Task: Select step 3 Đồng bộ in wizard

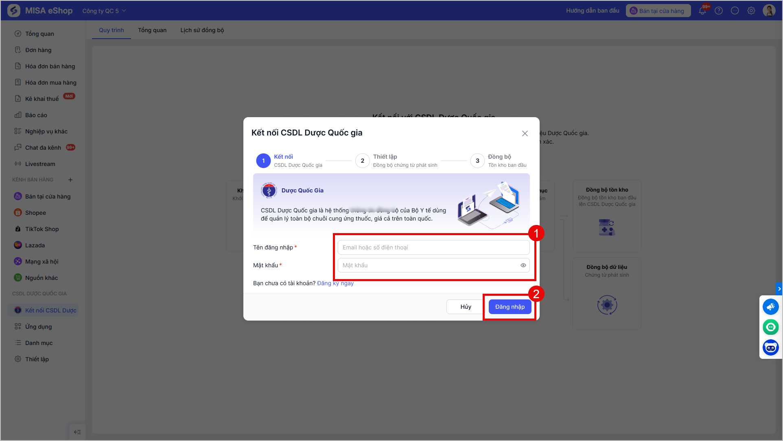Action: coord(499,161)
